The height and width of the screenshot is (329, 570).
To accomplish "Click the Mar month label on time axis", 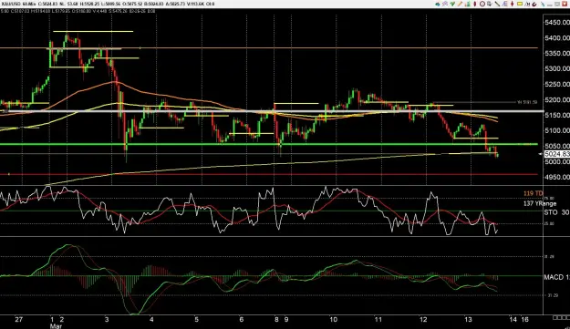I will 56,326.
